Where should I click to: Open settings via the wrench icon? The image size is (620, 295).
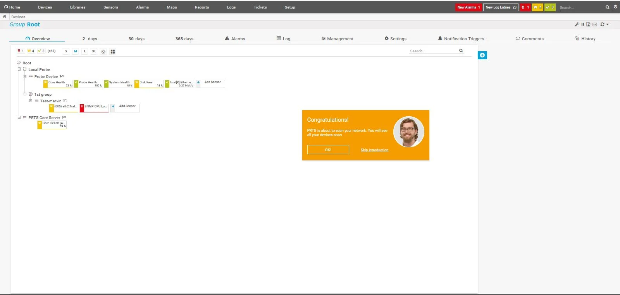pos(577,24)
